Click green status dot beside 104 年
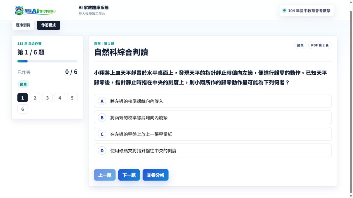The image size is (353, 198). [x=284, y=10]
